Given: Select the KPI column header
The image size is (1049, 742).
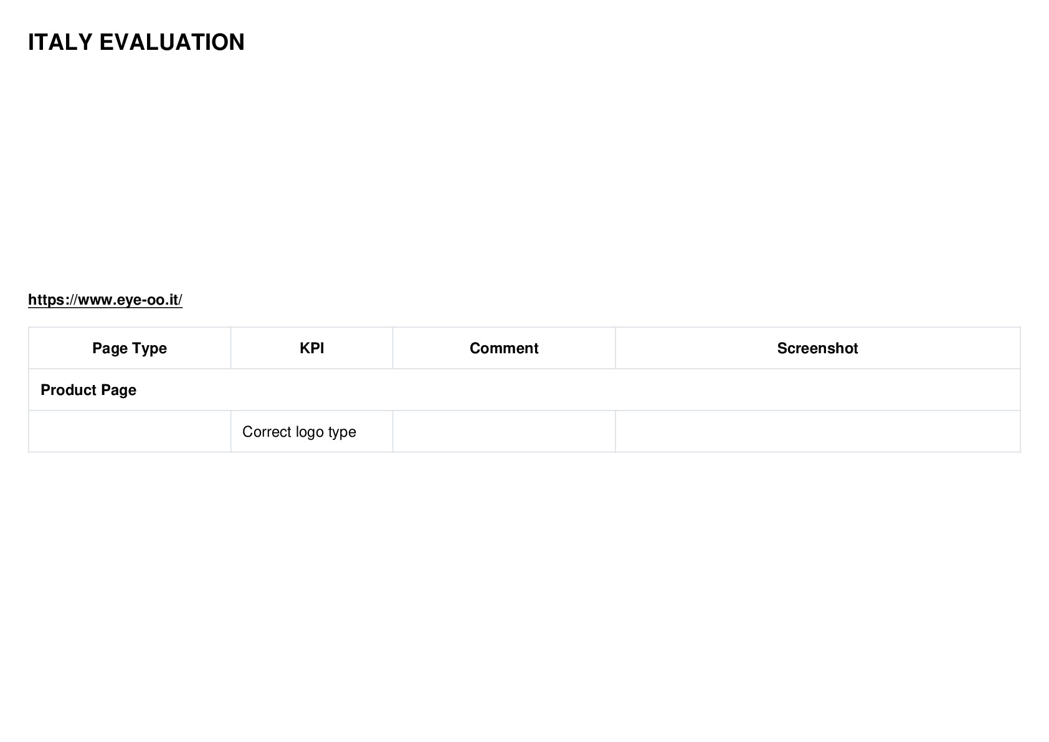Looking at the screenshot, I should coord(312,348).
